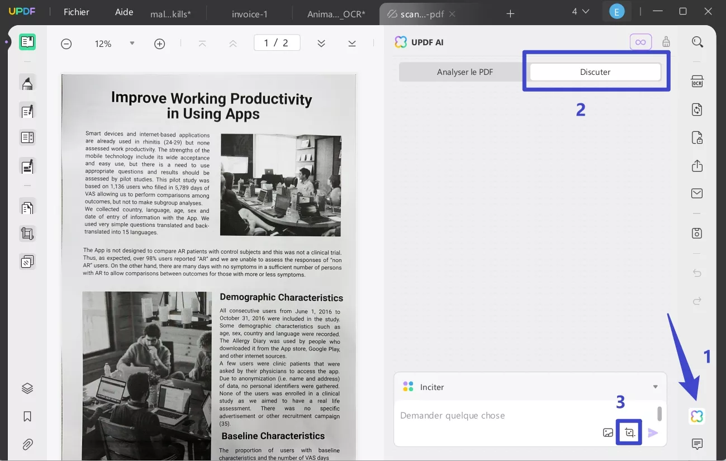The image size is (726, 461).
Task: Open the attachments paperclip panel
Action: [x=27, y=444]
